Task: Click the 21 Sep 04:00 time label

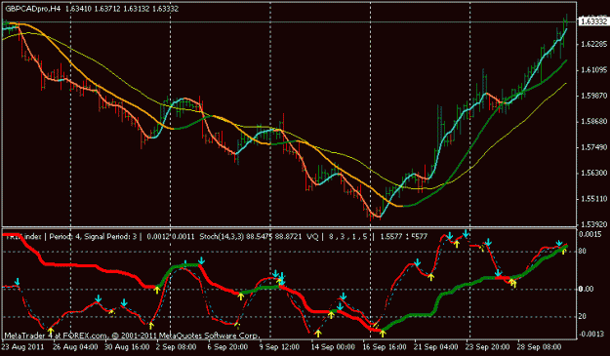Action: click(435, 346)
